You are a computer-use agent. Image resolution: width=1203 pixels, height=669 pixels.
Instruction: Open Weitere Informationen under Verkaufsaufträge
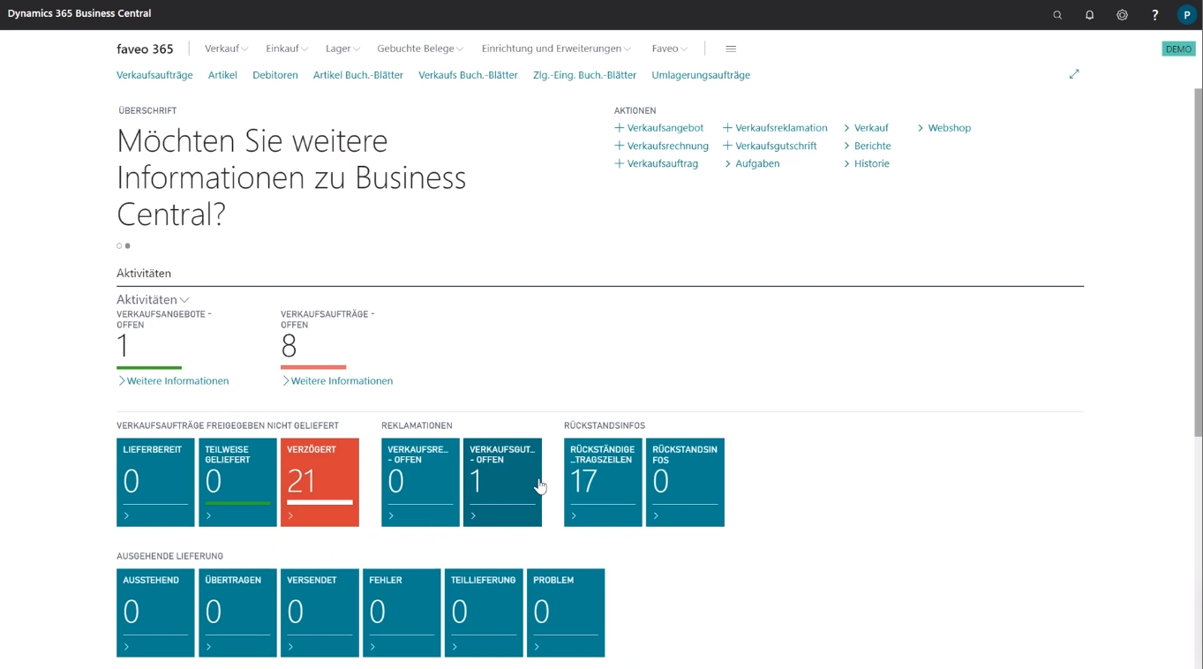tap(337, 381)
